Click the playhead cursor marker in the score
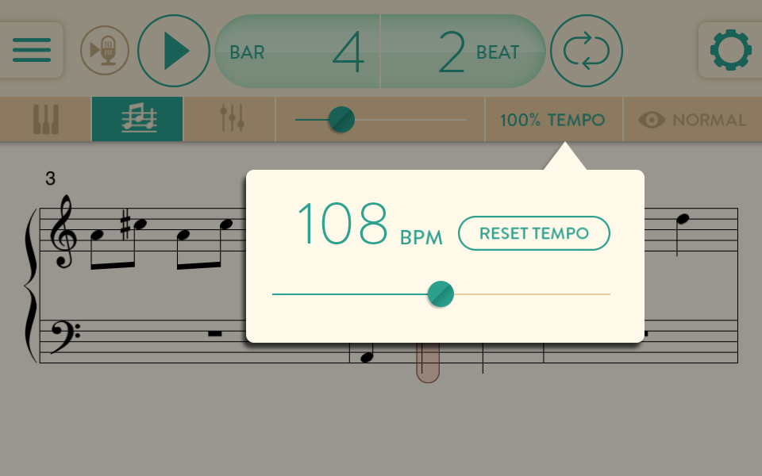762x476 pixels. 428,362
